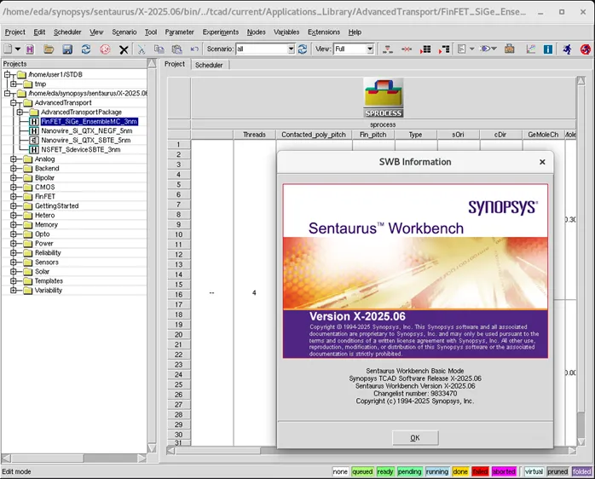Click the blue arrow node icon
This screenshot has height=479, width=595.
(485, 49)
